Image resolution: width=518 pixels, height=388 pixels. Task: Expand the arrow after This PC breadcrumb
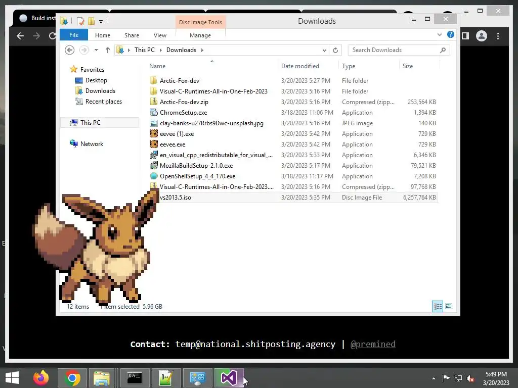tap(160, 50)
